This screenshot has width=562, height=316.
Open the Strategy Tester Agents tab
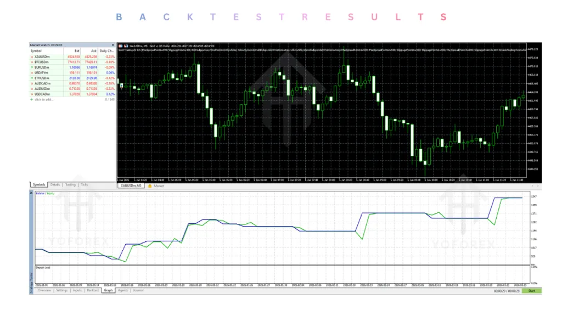click(123, 291)
